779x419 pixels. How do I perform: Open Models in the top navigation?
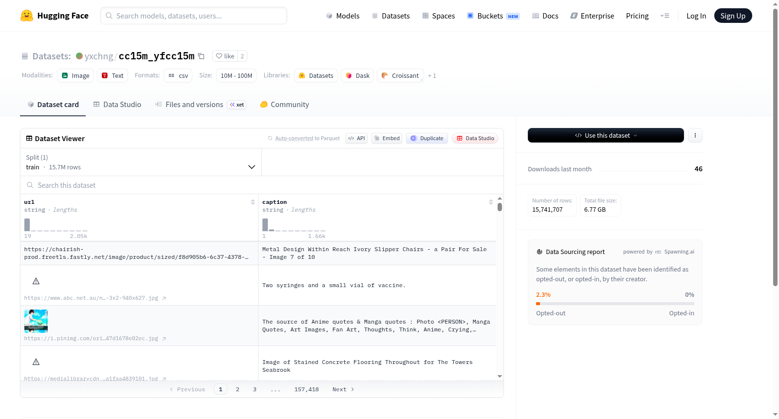(x=343, y=16)
